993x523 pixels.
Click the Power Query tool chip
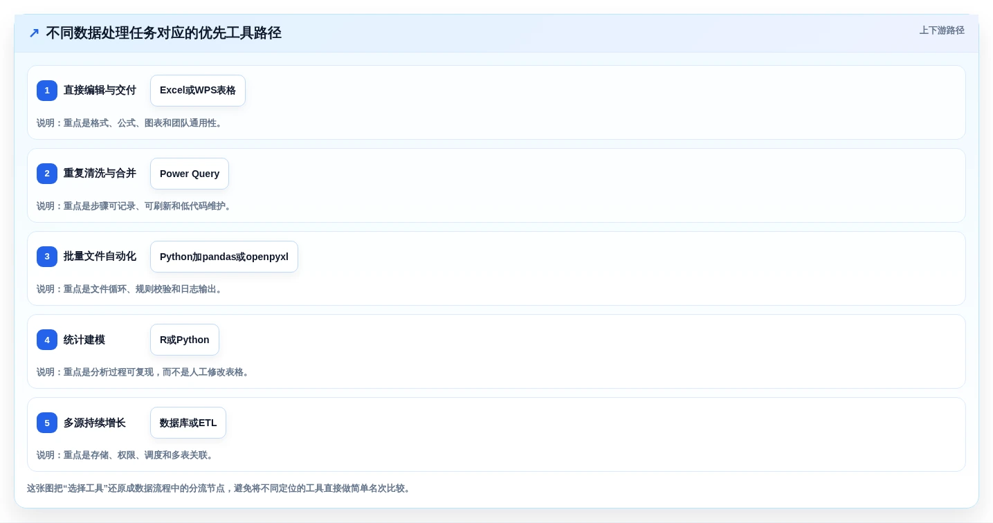click(190, 174)
